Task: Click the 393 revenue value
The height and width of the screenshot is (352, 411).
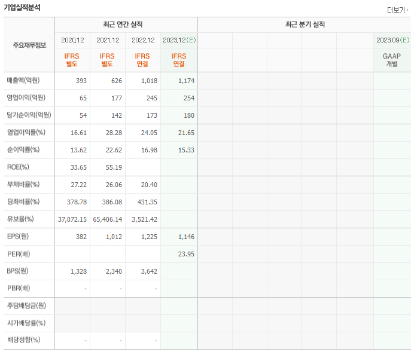Action: coord(81,81)
